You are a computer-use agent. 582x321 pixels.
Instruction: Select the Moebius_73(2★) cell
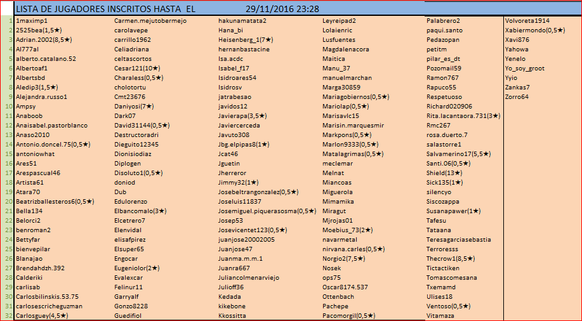click(347, 230)
